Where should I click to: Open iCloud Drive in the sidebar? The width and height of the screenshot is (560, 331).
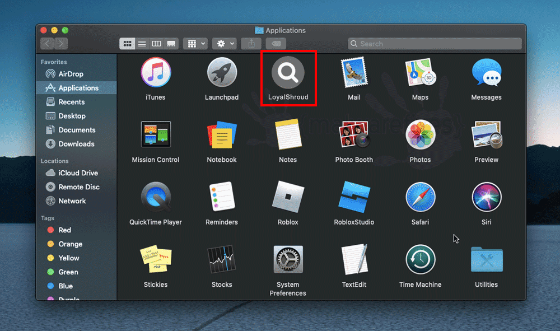[76, 173]
